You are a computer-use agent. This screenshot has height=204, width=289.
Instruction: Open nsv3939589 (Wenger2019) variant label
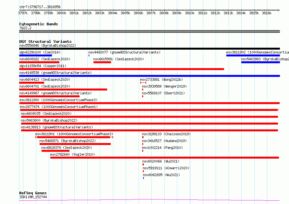164,86
